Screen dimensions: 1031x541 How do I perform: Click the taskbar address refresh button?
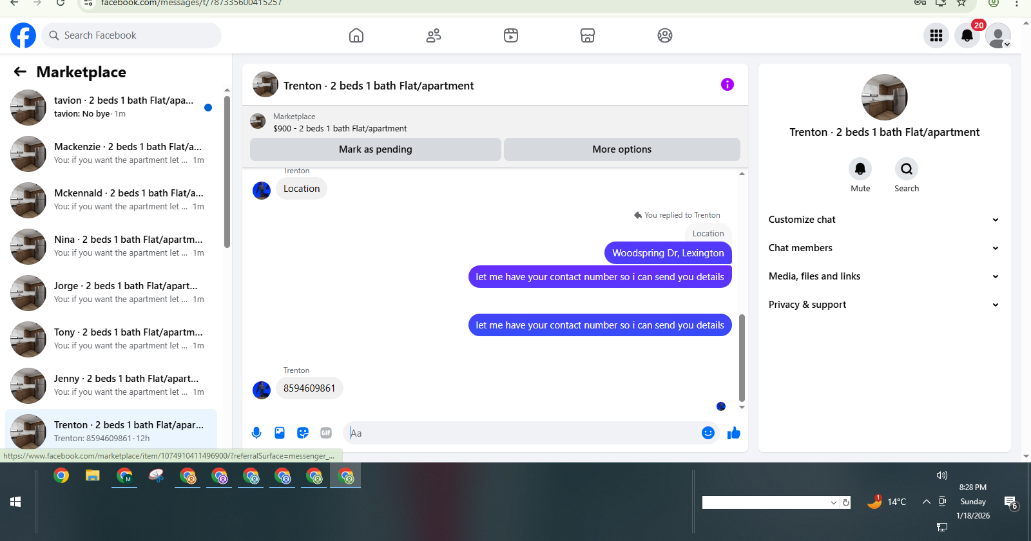pos(845,502)
